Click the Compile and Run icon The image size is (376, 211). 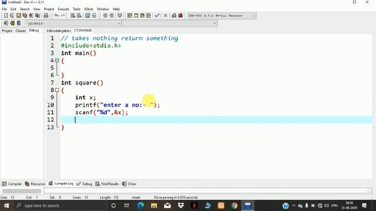point(142,16)
